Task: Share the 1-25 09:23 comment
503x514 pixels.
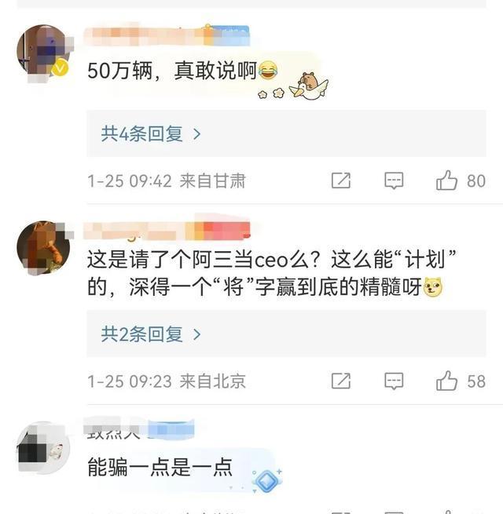Action: (x=341, y=381)
